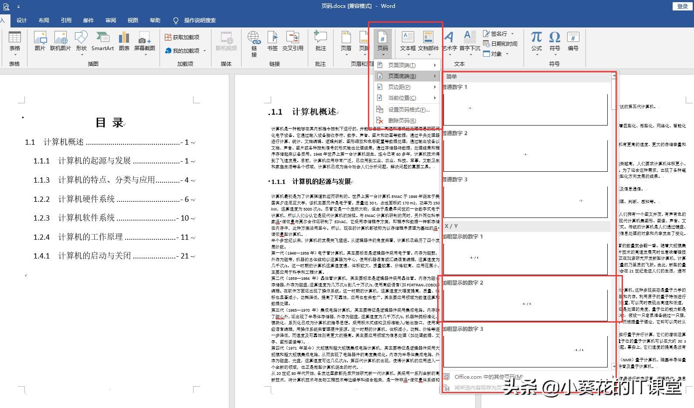Switch to the 引用 ribbon tab
This screenshot has width=694, height=408.
(x=66, y=20)
